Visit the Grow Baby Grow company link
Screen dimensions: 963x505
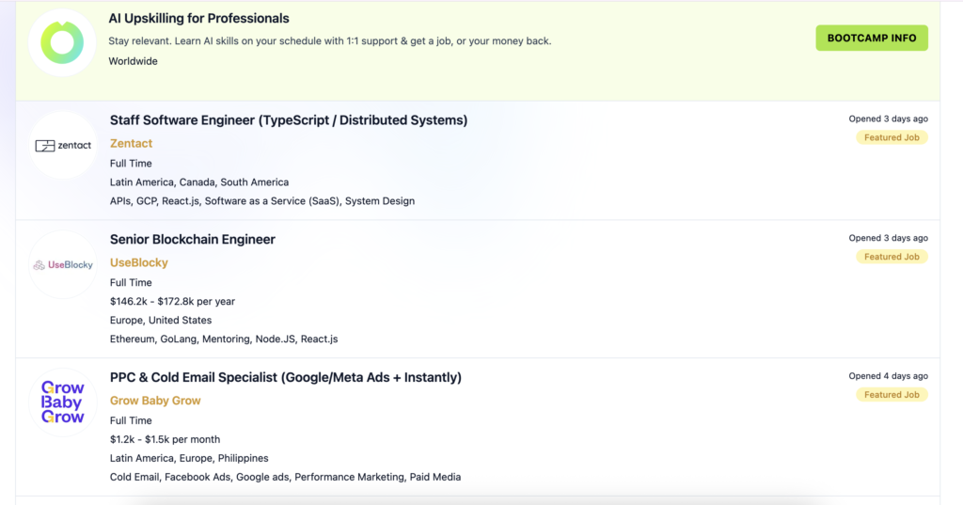[155, 401]
